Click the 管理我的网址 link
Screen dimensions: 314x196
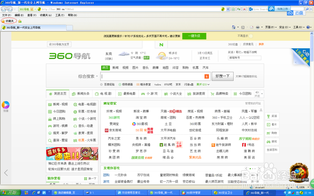[253, 103]
